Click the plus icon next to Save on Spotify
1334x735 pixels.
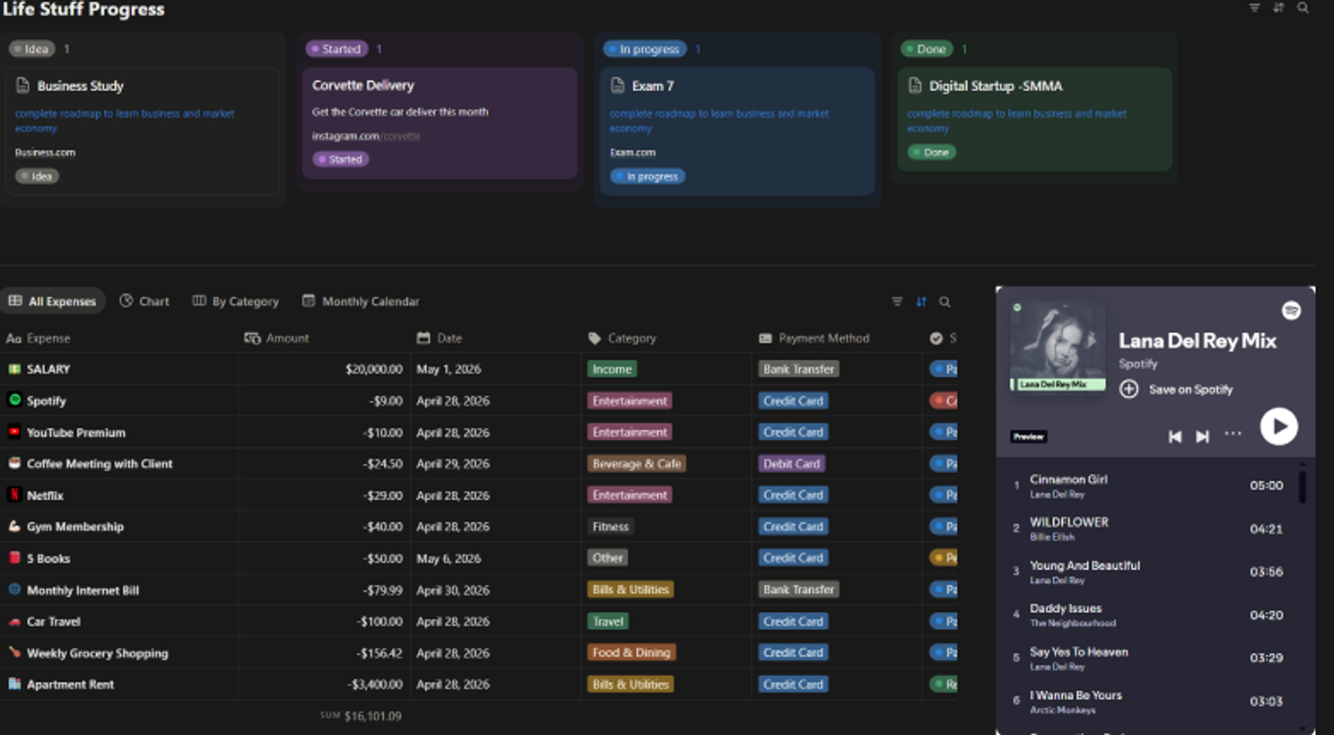point(1129,389)
